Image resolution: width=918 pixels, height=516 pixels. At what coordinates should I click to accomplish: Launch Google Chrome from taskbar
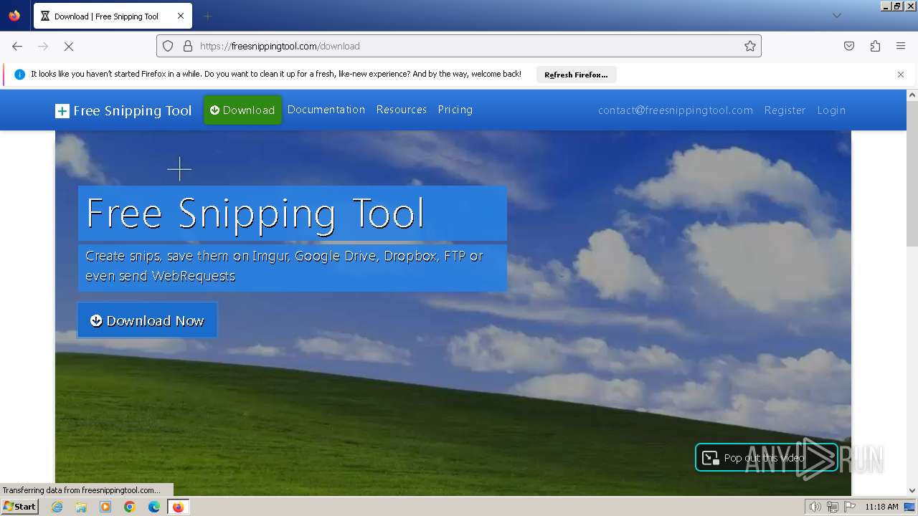[x=130, y=507]
